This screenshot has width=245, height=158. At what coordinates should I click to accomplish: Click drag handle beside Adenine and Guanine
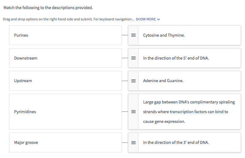pos(133,81)
